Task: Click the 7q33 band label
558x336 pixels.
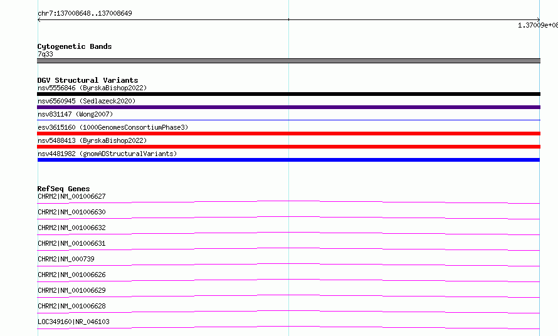Action: tap(45, 54)
